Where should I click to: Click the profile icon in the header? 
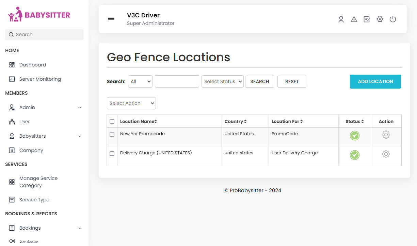[341, 19]
